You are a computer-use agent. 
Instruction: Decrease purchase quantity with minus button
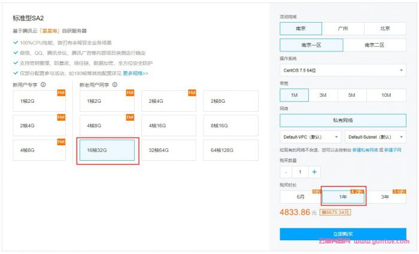286,172
